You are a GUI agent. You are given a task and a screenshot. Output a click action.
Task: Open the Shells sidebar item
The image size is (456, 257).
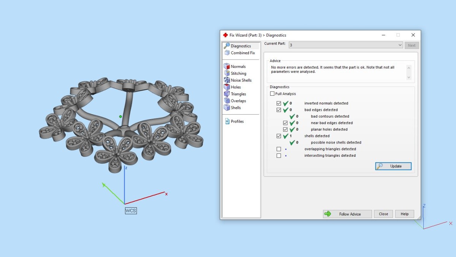click(236, 107)
